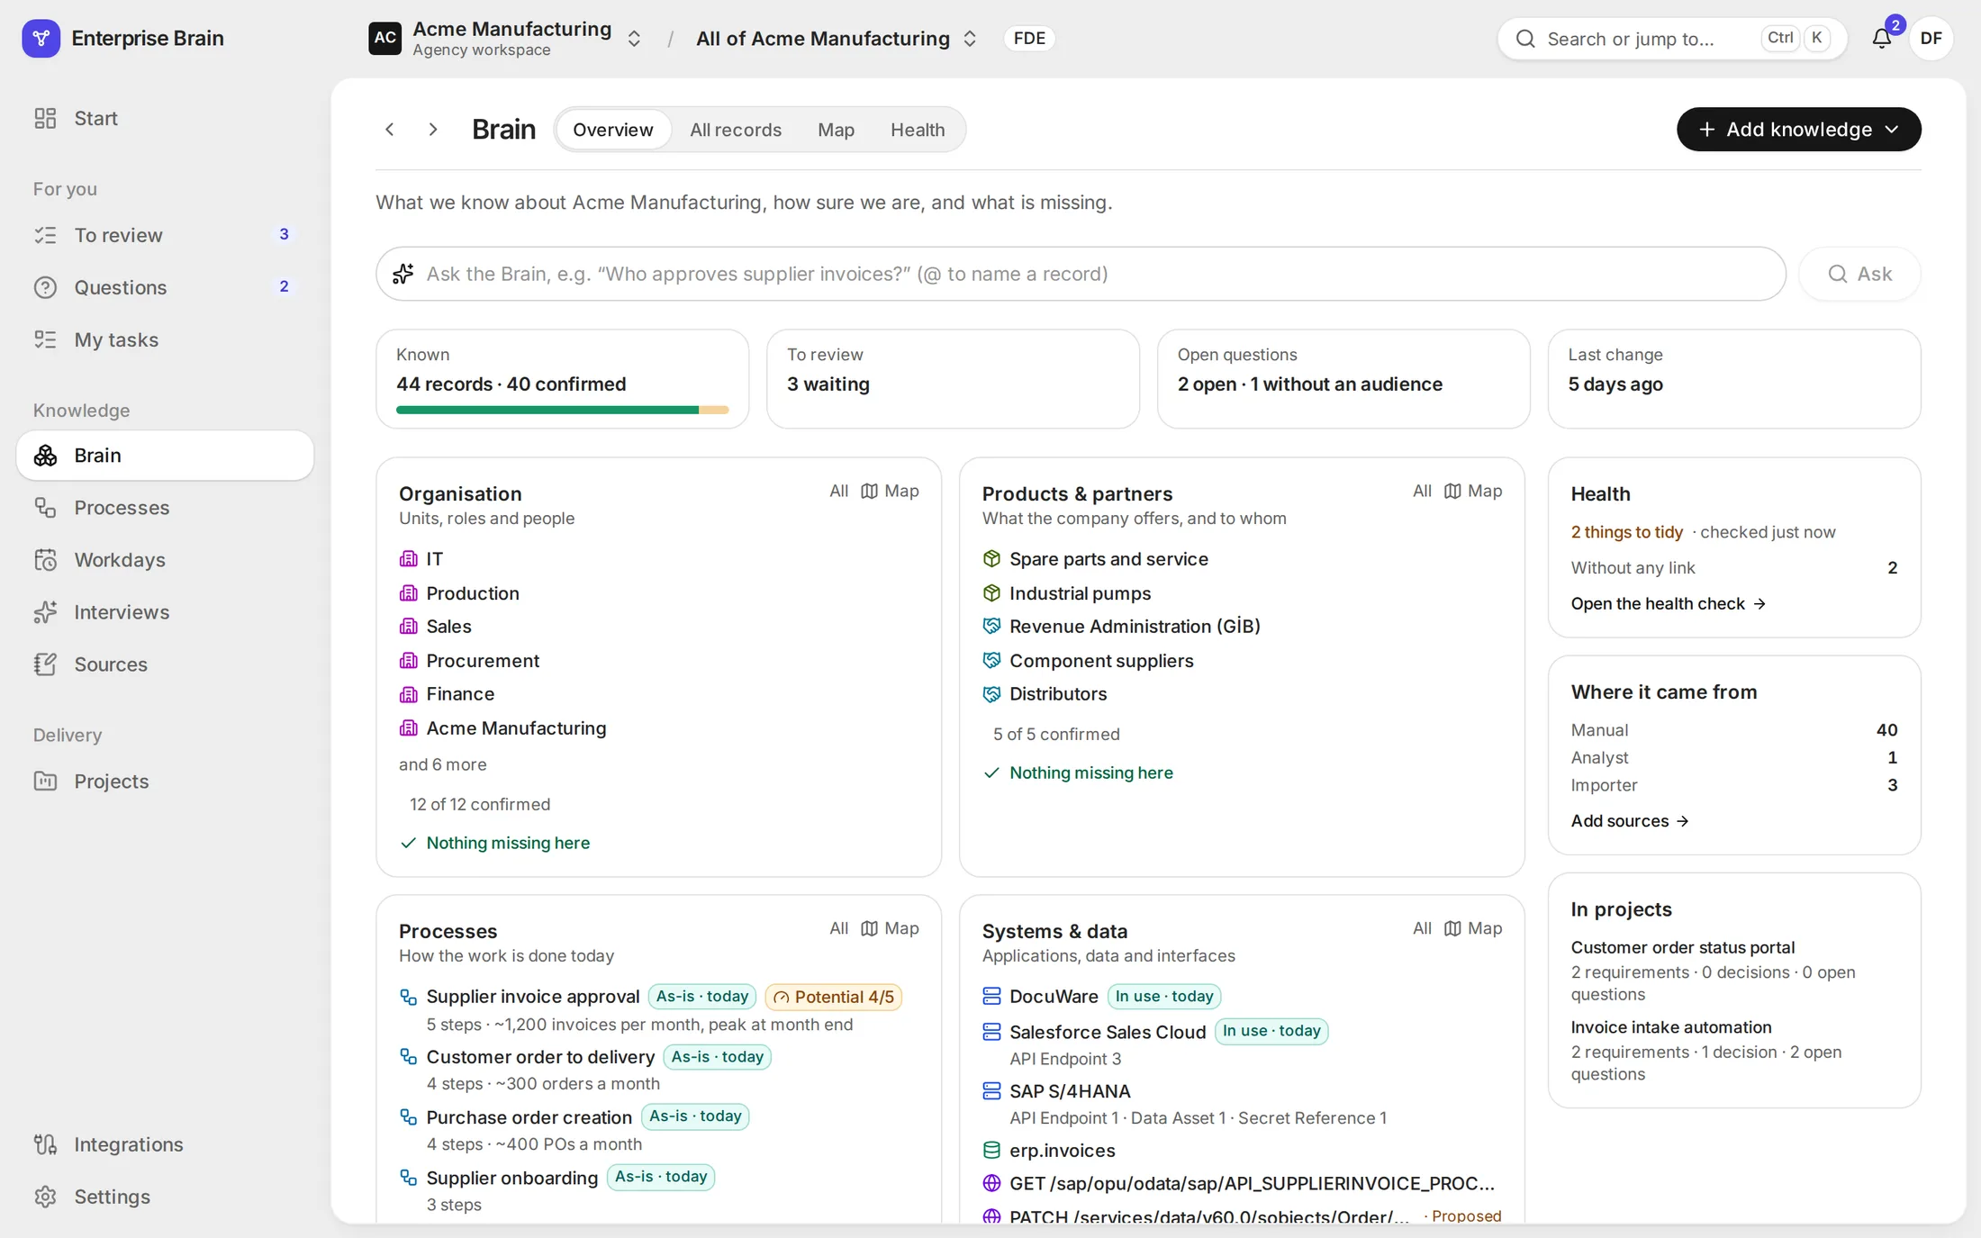Focus the Search or jump to field

[x=1672, y=39]
